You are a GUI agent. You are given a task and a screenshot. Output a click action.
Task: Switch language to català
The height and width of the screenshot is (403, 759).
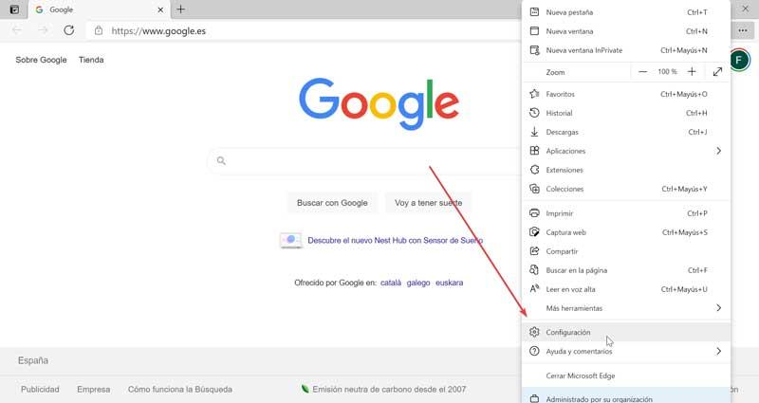coord(391,283)
